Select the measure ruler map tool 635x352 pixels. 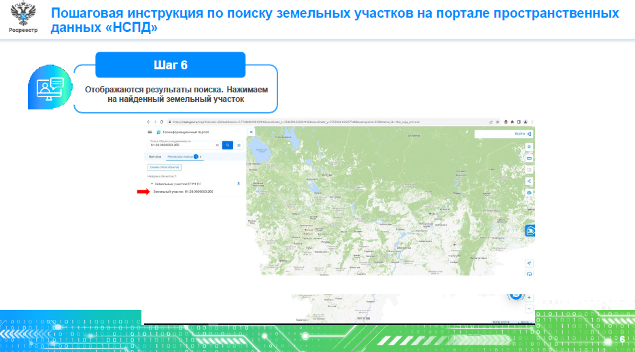pyautogui.click(x=529, y=158)
